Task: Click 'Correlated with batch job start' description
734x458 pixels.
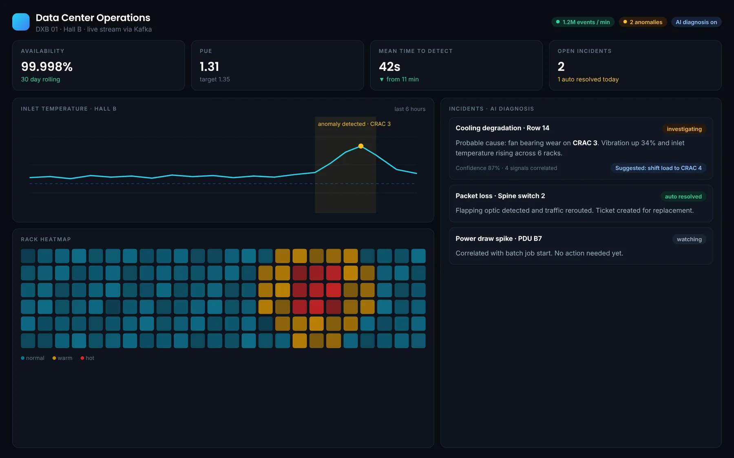Action: click(x=539, y=253)
